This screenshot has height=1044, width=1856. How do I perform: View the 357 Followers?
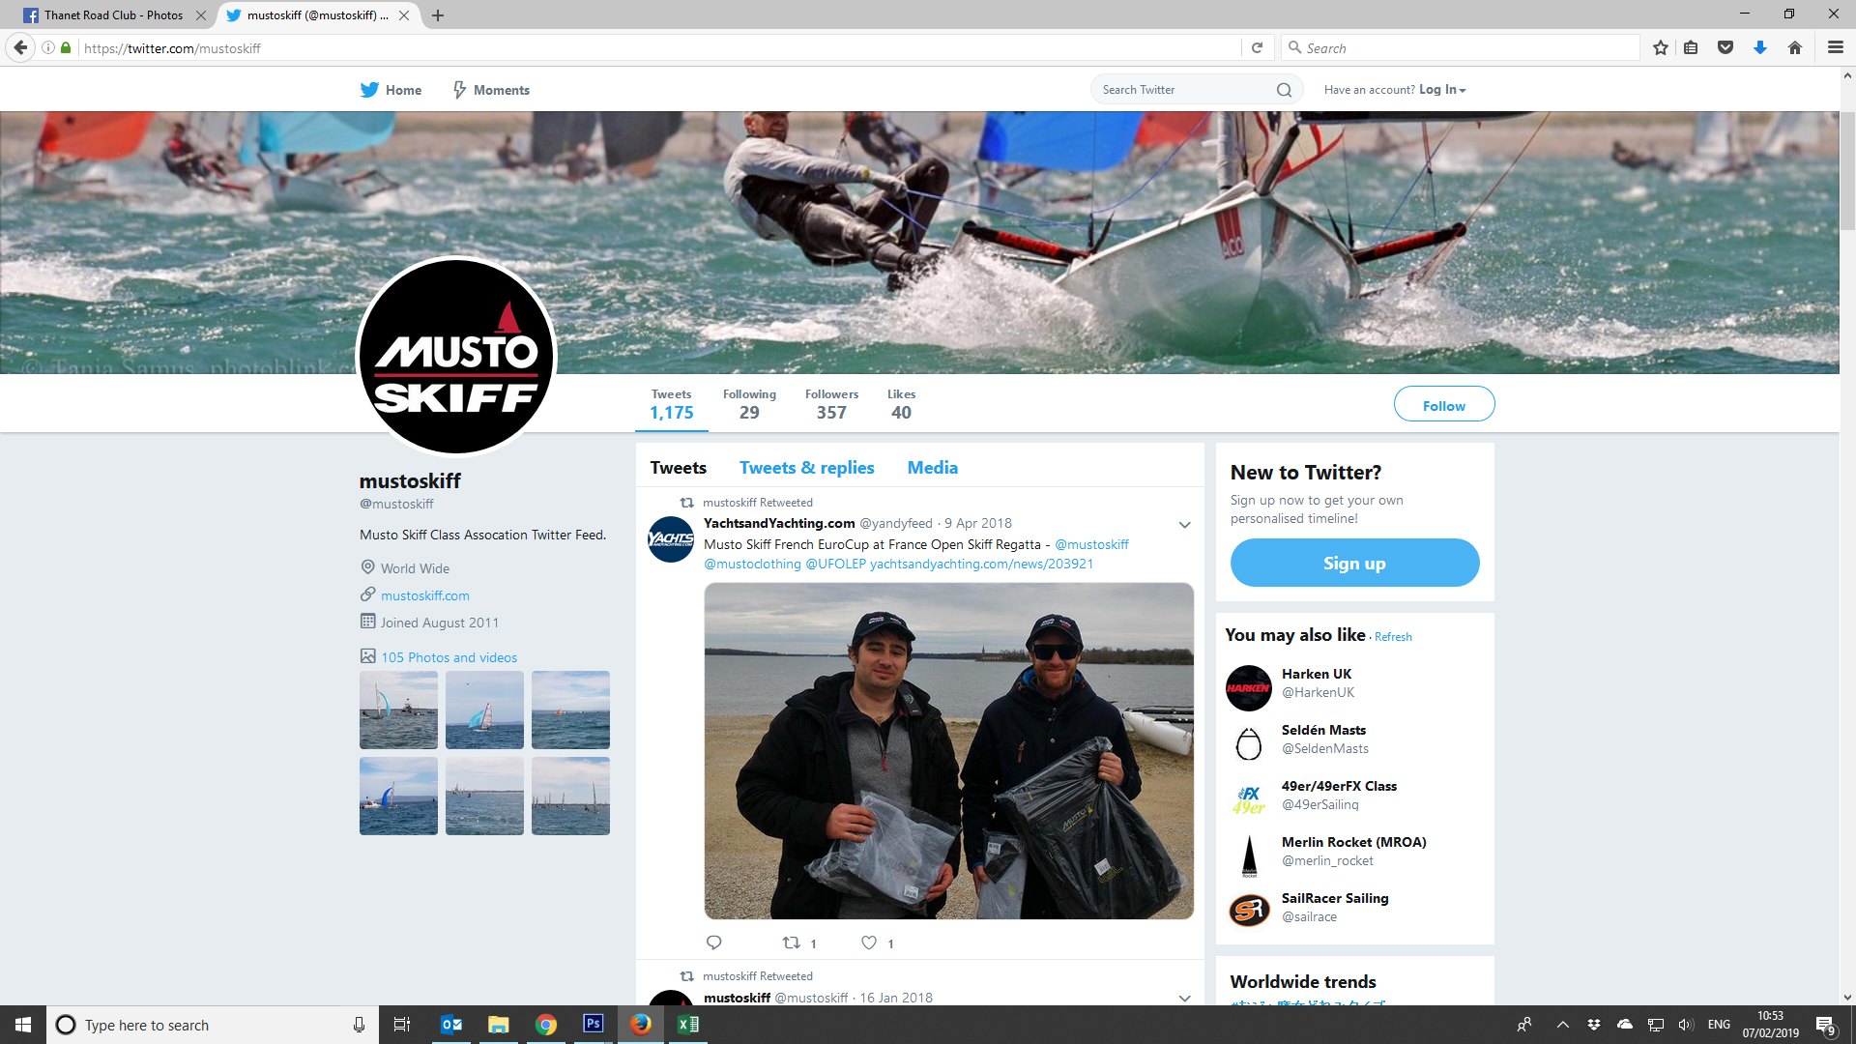(831, 405)
